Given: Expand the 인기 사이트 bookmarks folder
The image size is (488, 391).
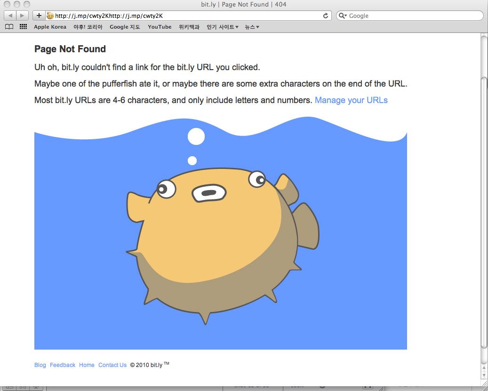Looking at the screenshot, I should pyautogui.click(x=223, y=27).
